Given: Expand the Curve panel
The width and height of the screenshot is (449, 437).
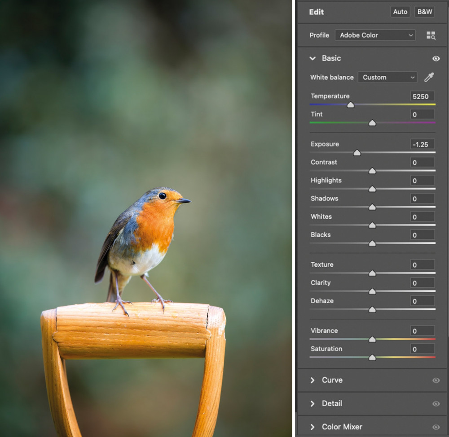Looking at the screenshot, I should point(313,380).
